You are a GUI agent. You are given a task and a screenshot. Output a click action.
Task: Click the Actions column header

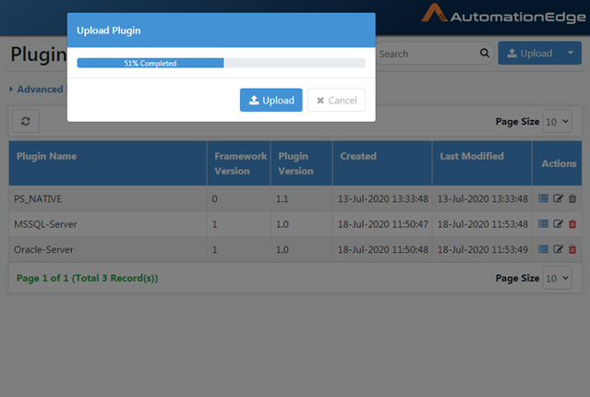pyautogui.click(x=559, y=163)
